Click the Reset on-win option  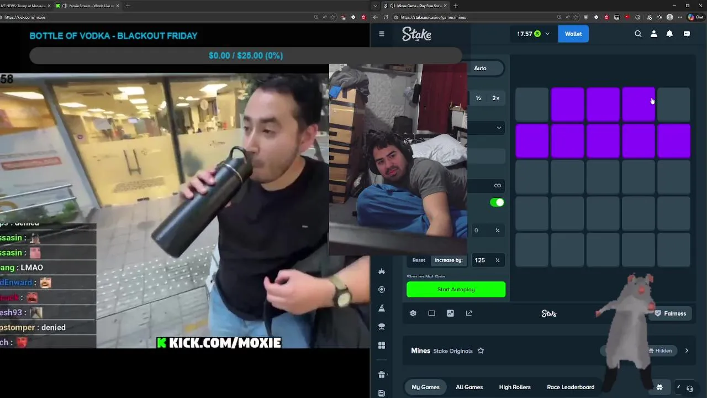pyautogui.click(x=419, y=260)
